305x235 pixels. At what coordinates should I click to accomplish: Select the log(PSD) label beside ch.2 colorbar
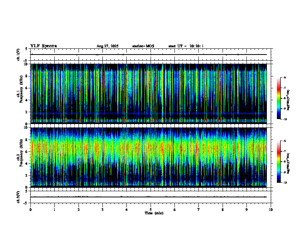(288, 163)
